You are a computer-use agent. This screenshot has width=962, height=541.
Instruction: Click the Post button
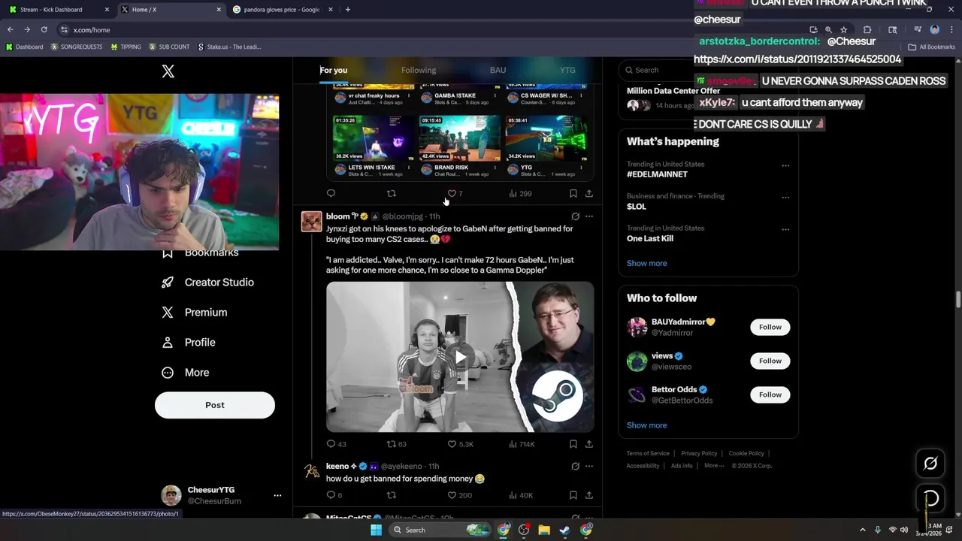(x=215, y=405)
